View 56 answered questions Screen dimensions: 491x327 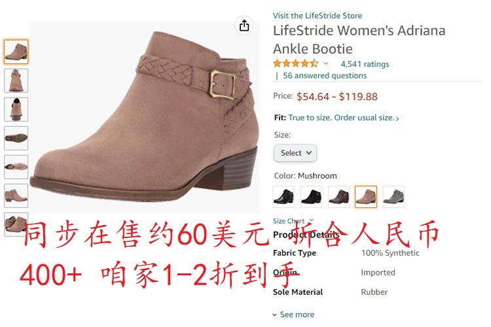click(325, 76)
